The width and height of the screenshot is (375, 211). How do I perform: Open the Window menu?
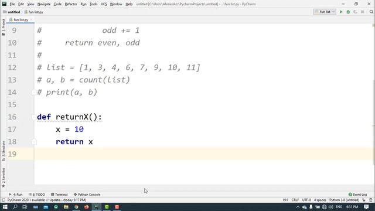click(x=116, y=4)
